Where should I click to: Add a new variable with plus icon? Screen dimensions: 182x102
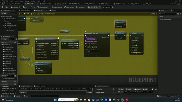click(x=15, y=84)
